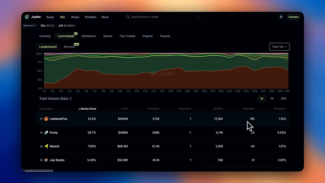Screen dimensions: 325x183
Task: Click info icon beside Total Volume Stats
Action: click(71, 99)
